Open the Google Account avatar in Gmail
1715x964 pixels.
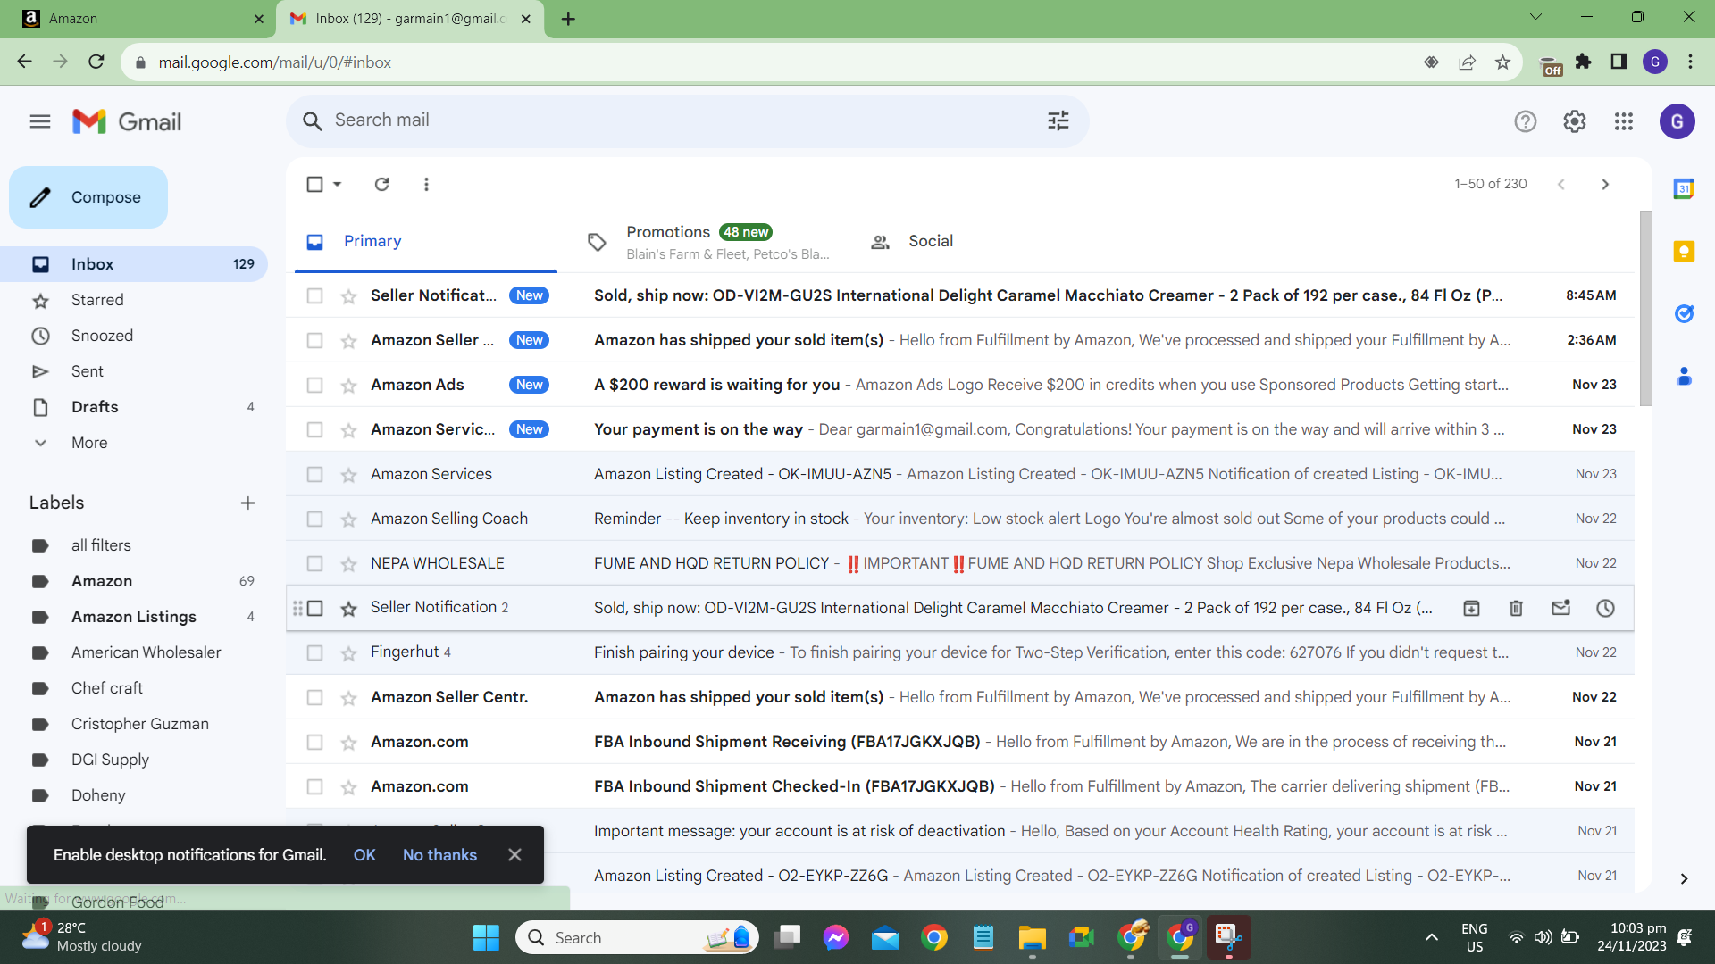pyautogui.click(x=1677, y=121)
